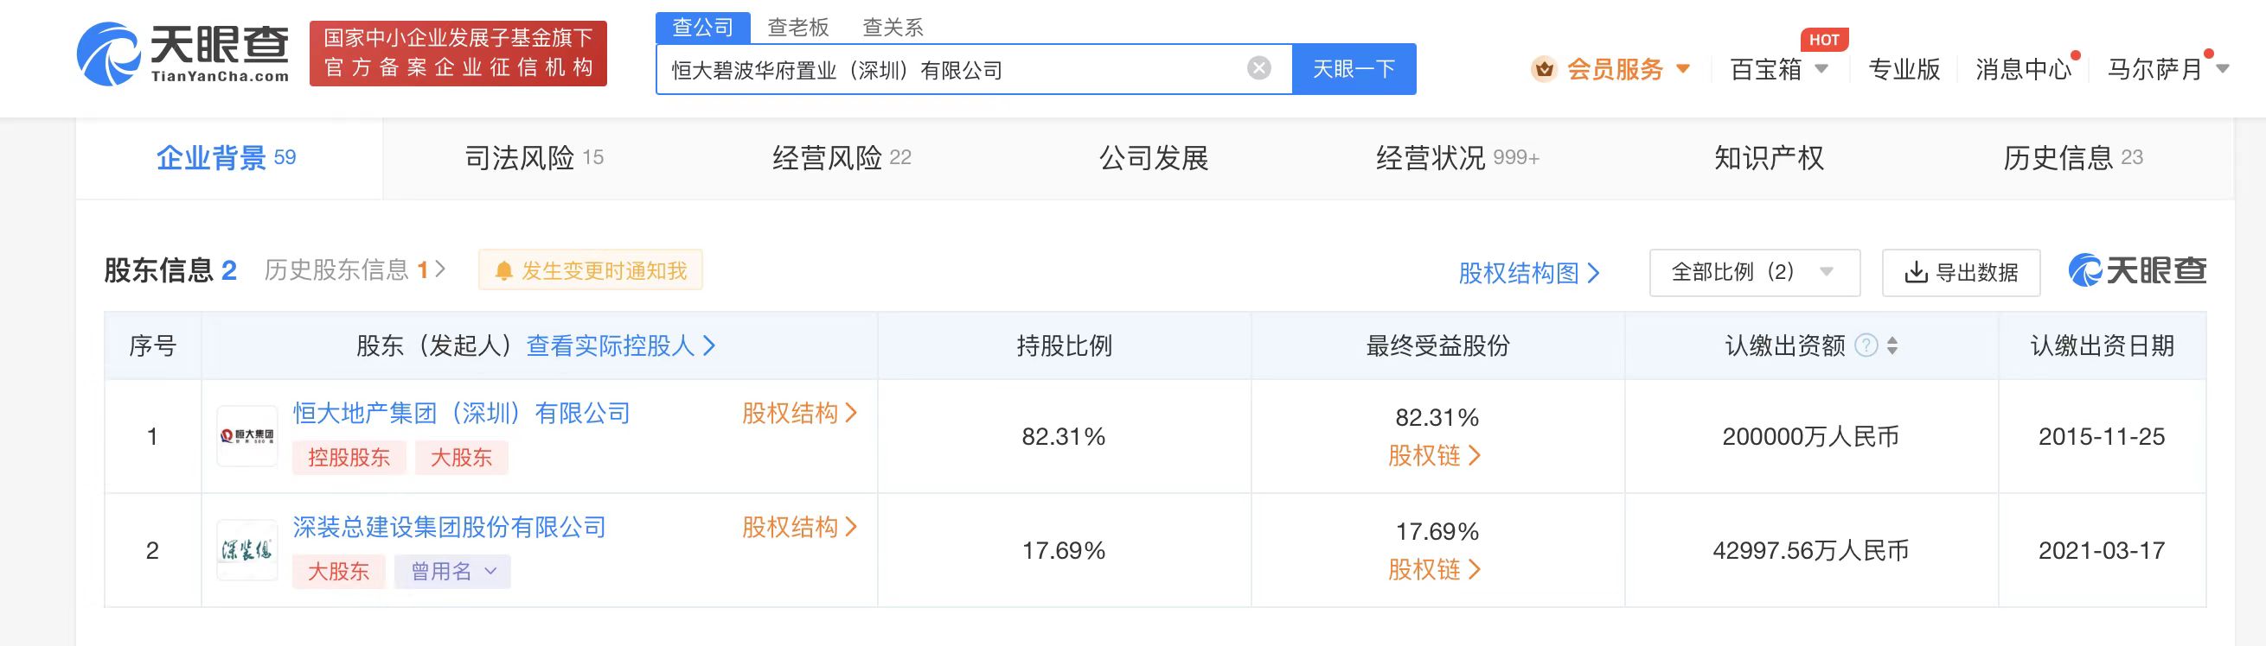
Task: Click 查看实际控股人 link in table header
Action: coord(621,345)
